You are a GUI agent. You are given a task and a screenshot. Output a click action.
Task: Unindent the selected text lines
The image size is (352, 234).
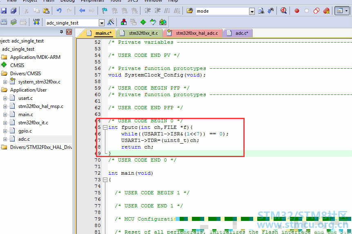157,11
